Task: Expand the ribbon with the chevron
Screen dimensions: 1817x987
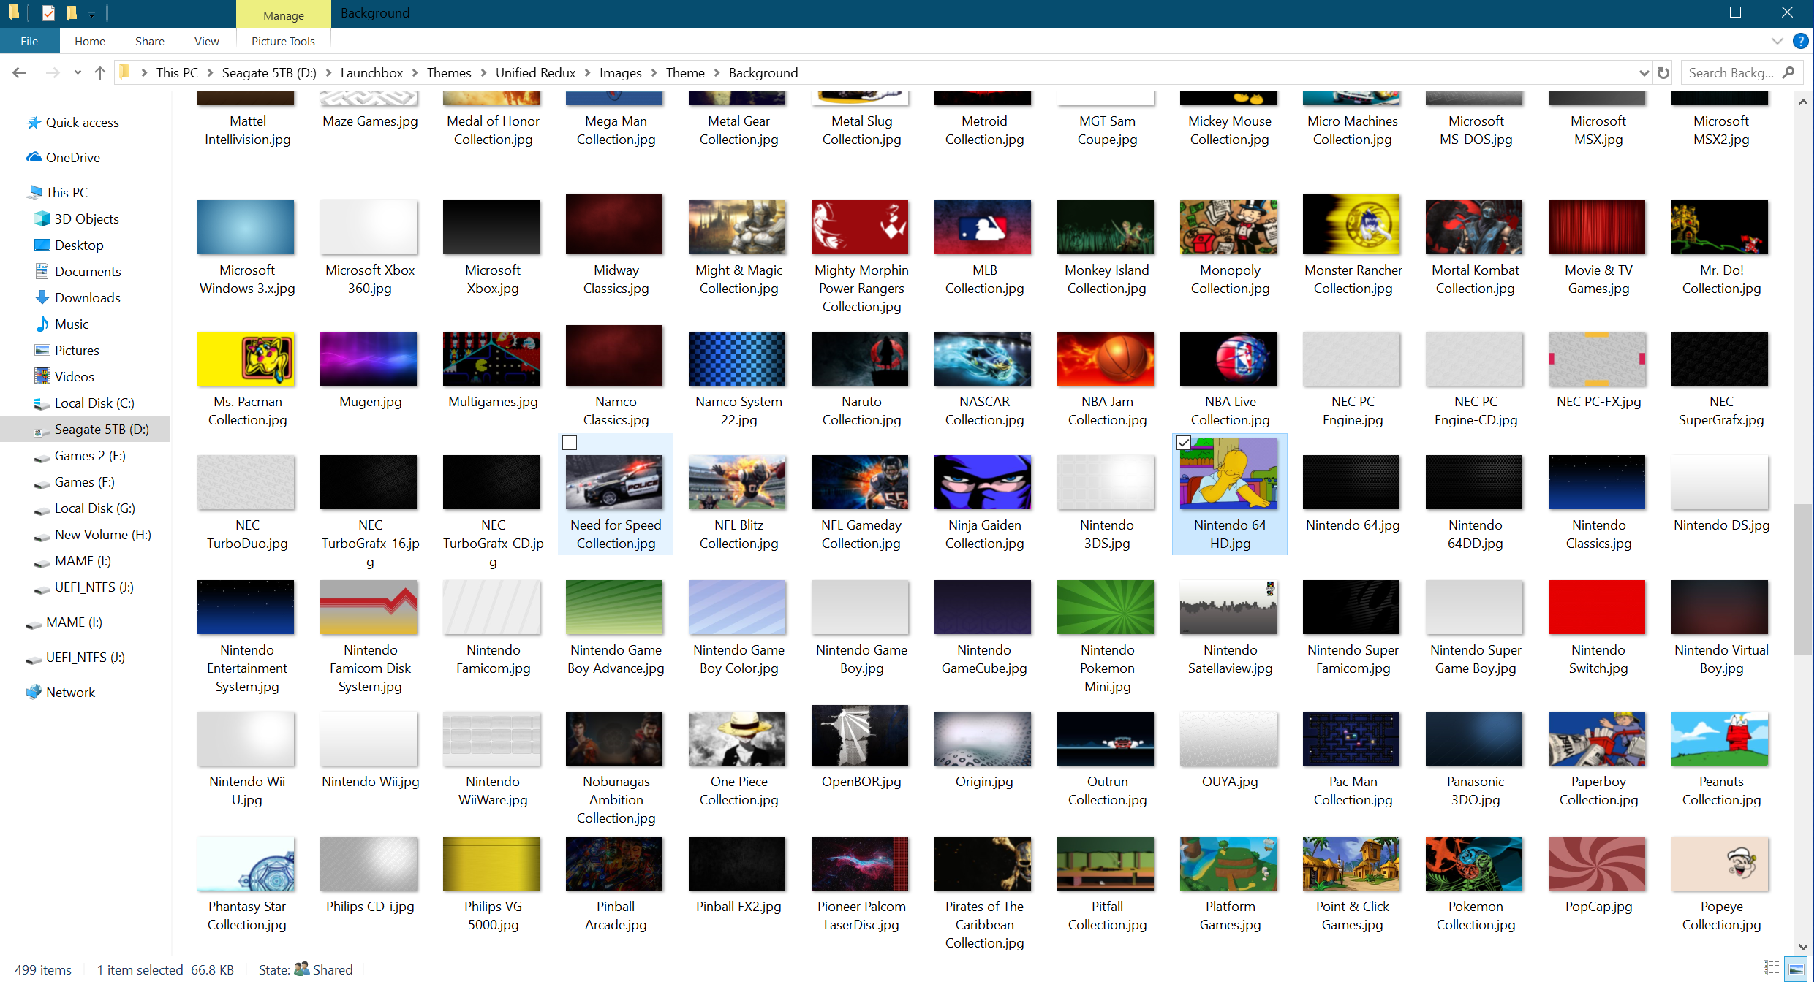Action: [1778, 41]
